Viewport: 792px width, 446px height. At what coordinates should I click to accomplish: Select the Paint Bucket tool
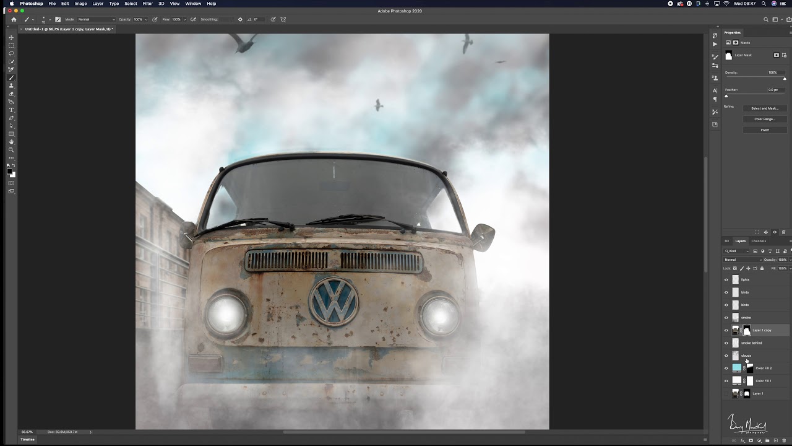coord(11,102)
